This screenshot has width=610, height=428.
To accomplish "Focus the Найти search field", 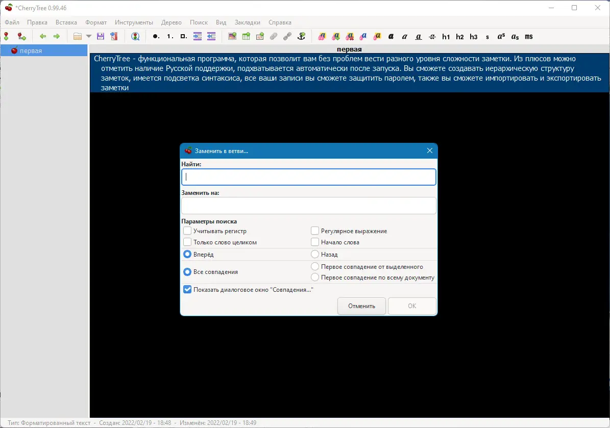I will click(308, 177).
